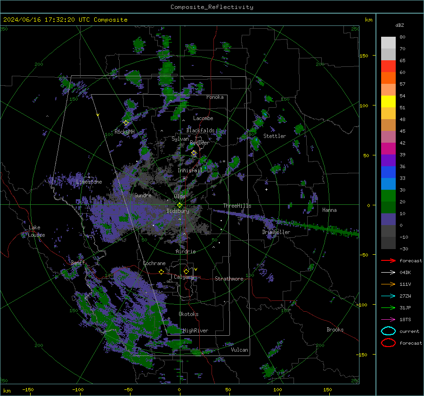The height and width of the screenshot is (396, 424).
Task: Pick the lightest gray 70-80 dBZ swatch
Action: coord(388,43)
